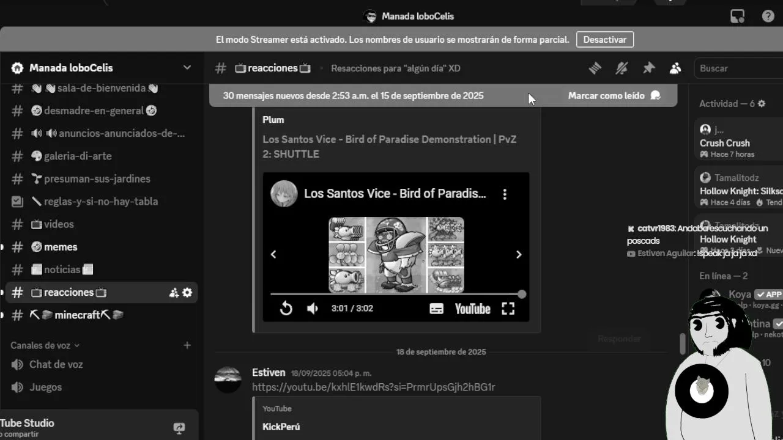The width and height of the screenshot is (783, 440).
Task: Click the Buscar search field
Action: [x=738, y=68]
